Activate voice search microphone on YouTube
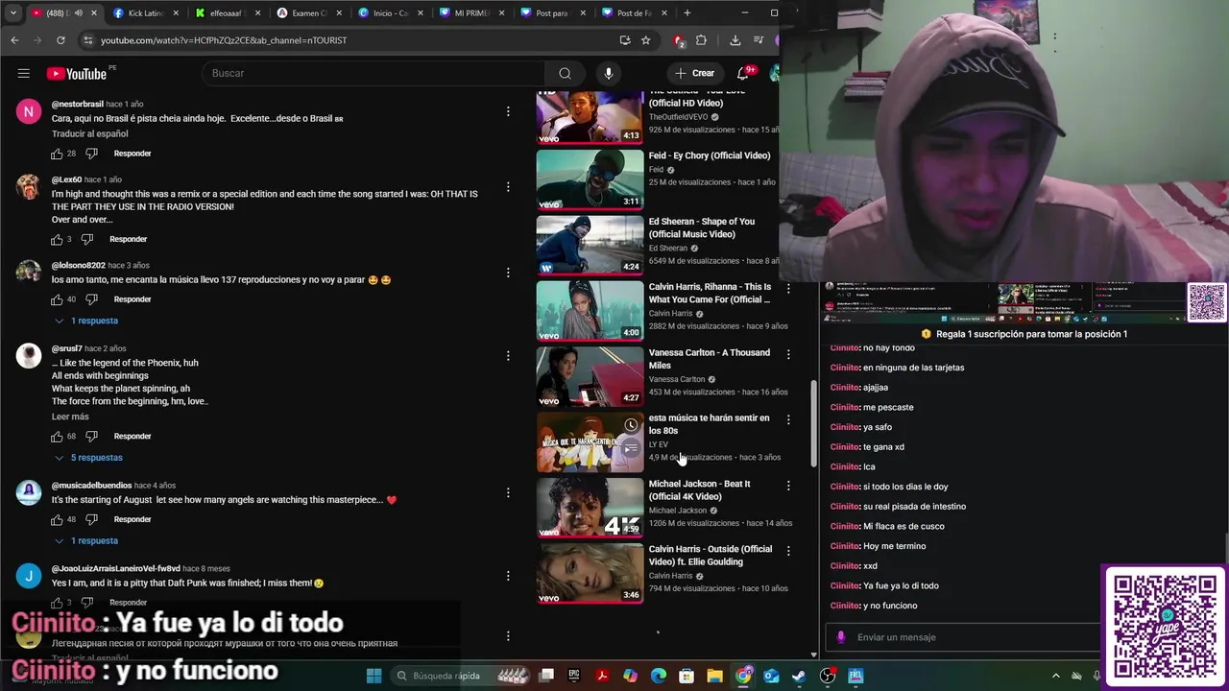Viewport: 1229px width, 691px height. pos(608,73)
